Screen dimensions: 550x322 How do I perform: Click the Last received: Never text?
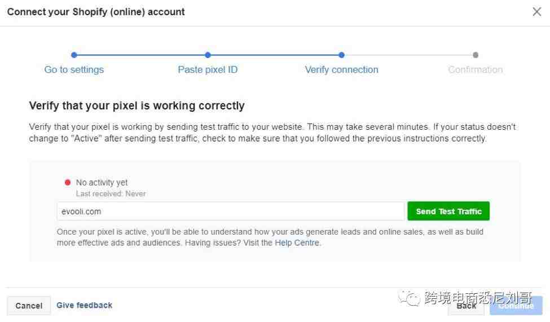111,193
